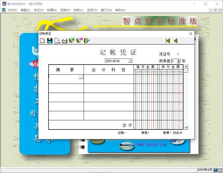Open the 帮助(H) menu
The height and width of the screenshot is (173, 223).
(x=120, y=10)
